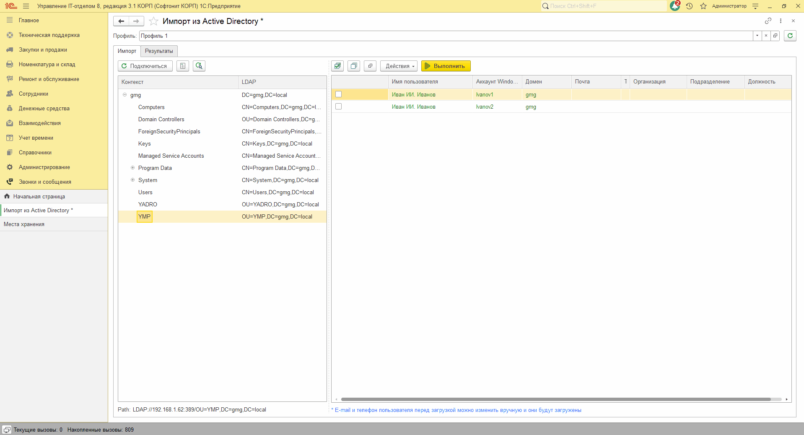Open the history clock icon
The height and width of the screenshot is (435, 804).
click(689, 6)
